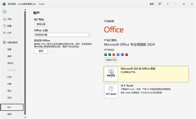Open the 选项 options menu item
This screenshot has width=196, height=119.
pyautogui.click(x=9, y=114)
